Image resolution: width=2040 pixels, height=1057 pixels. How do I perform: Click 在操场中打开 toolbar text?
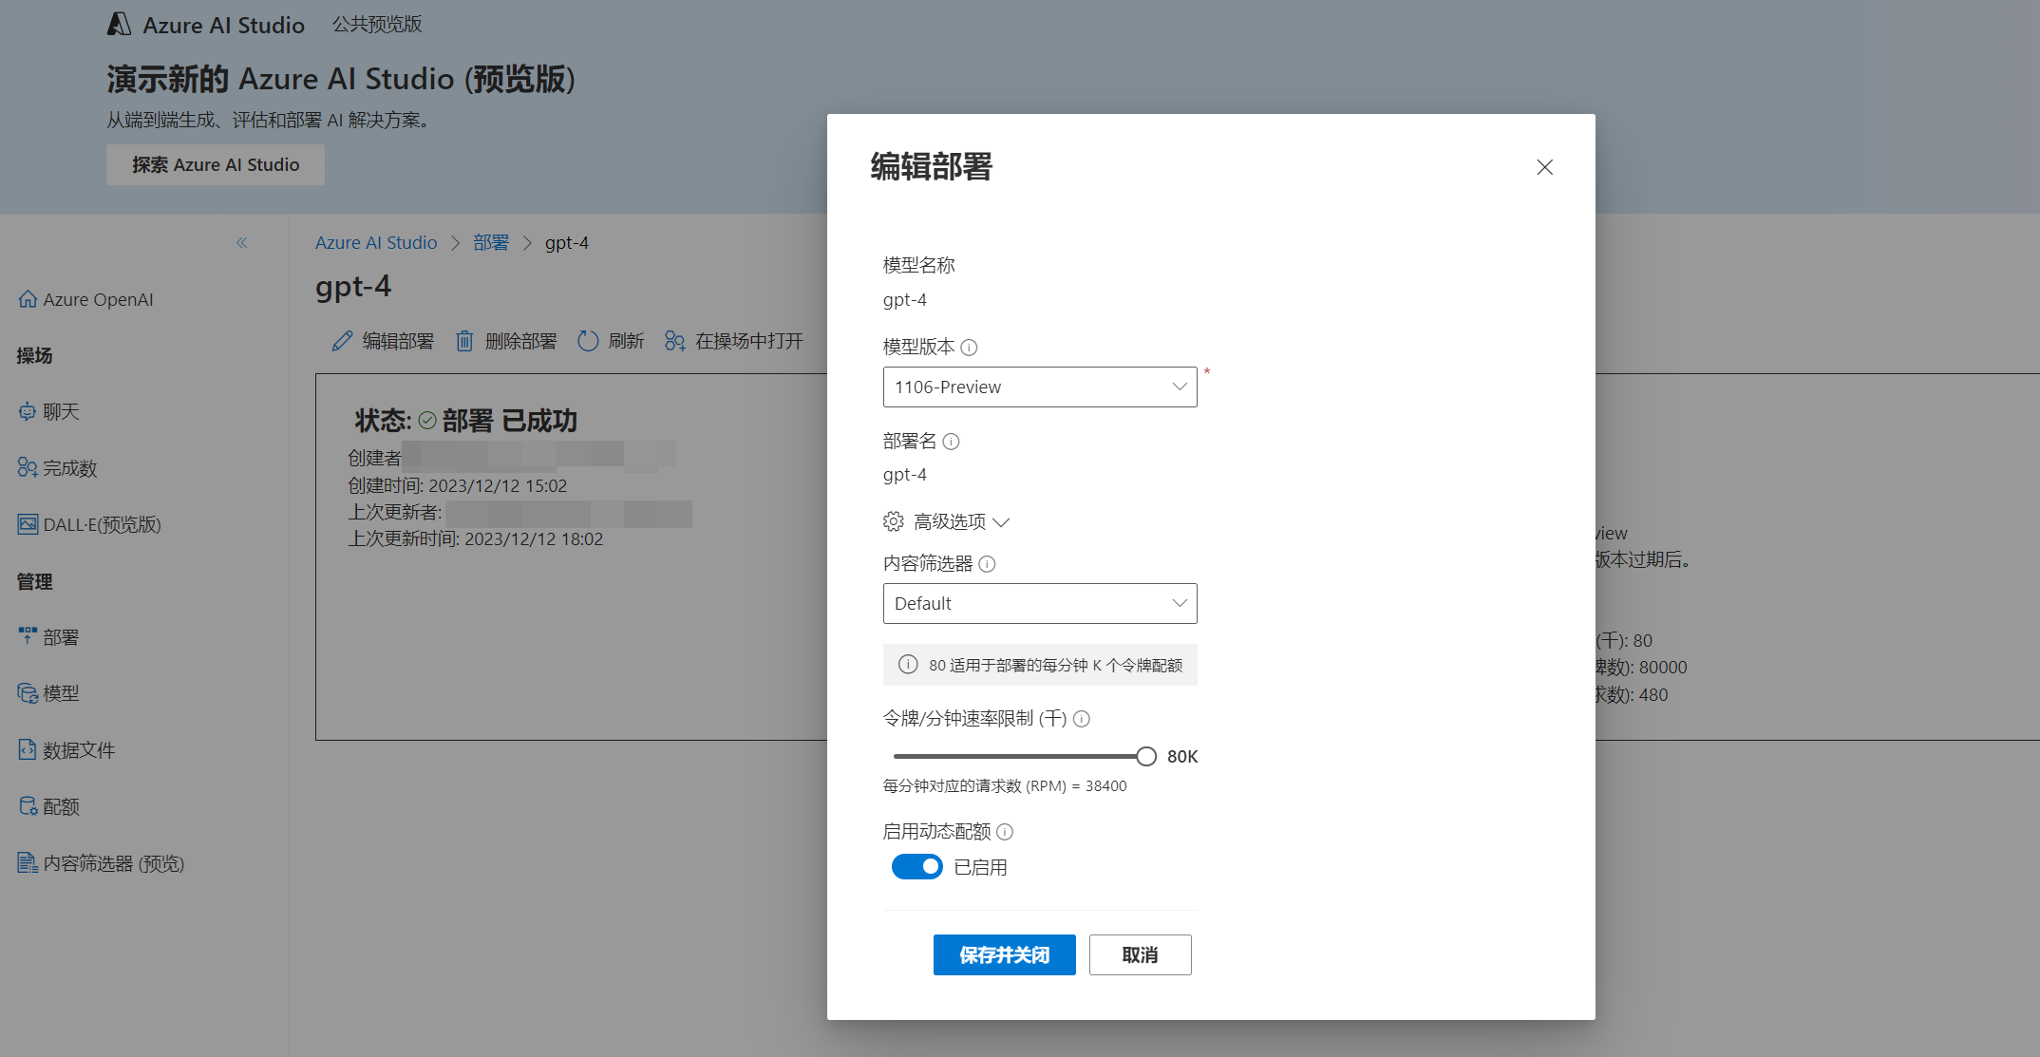(749, 341)
